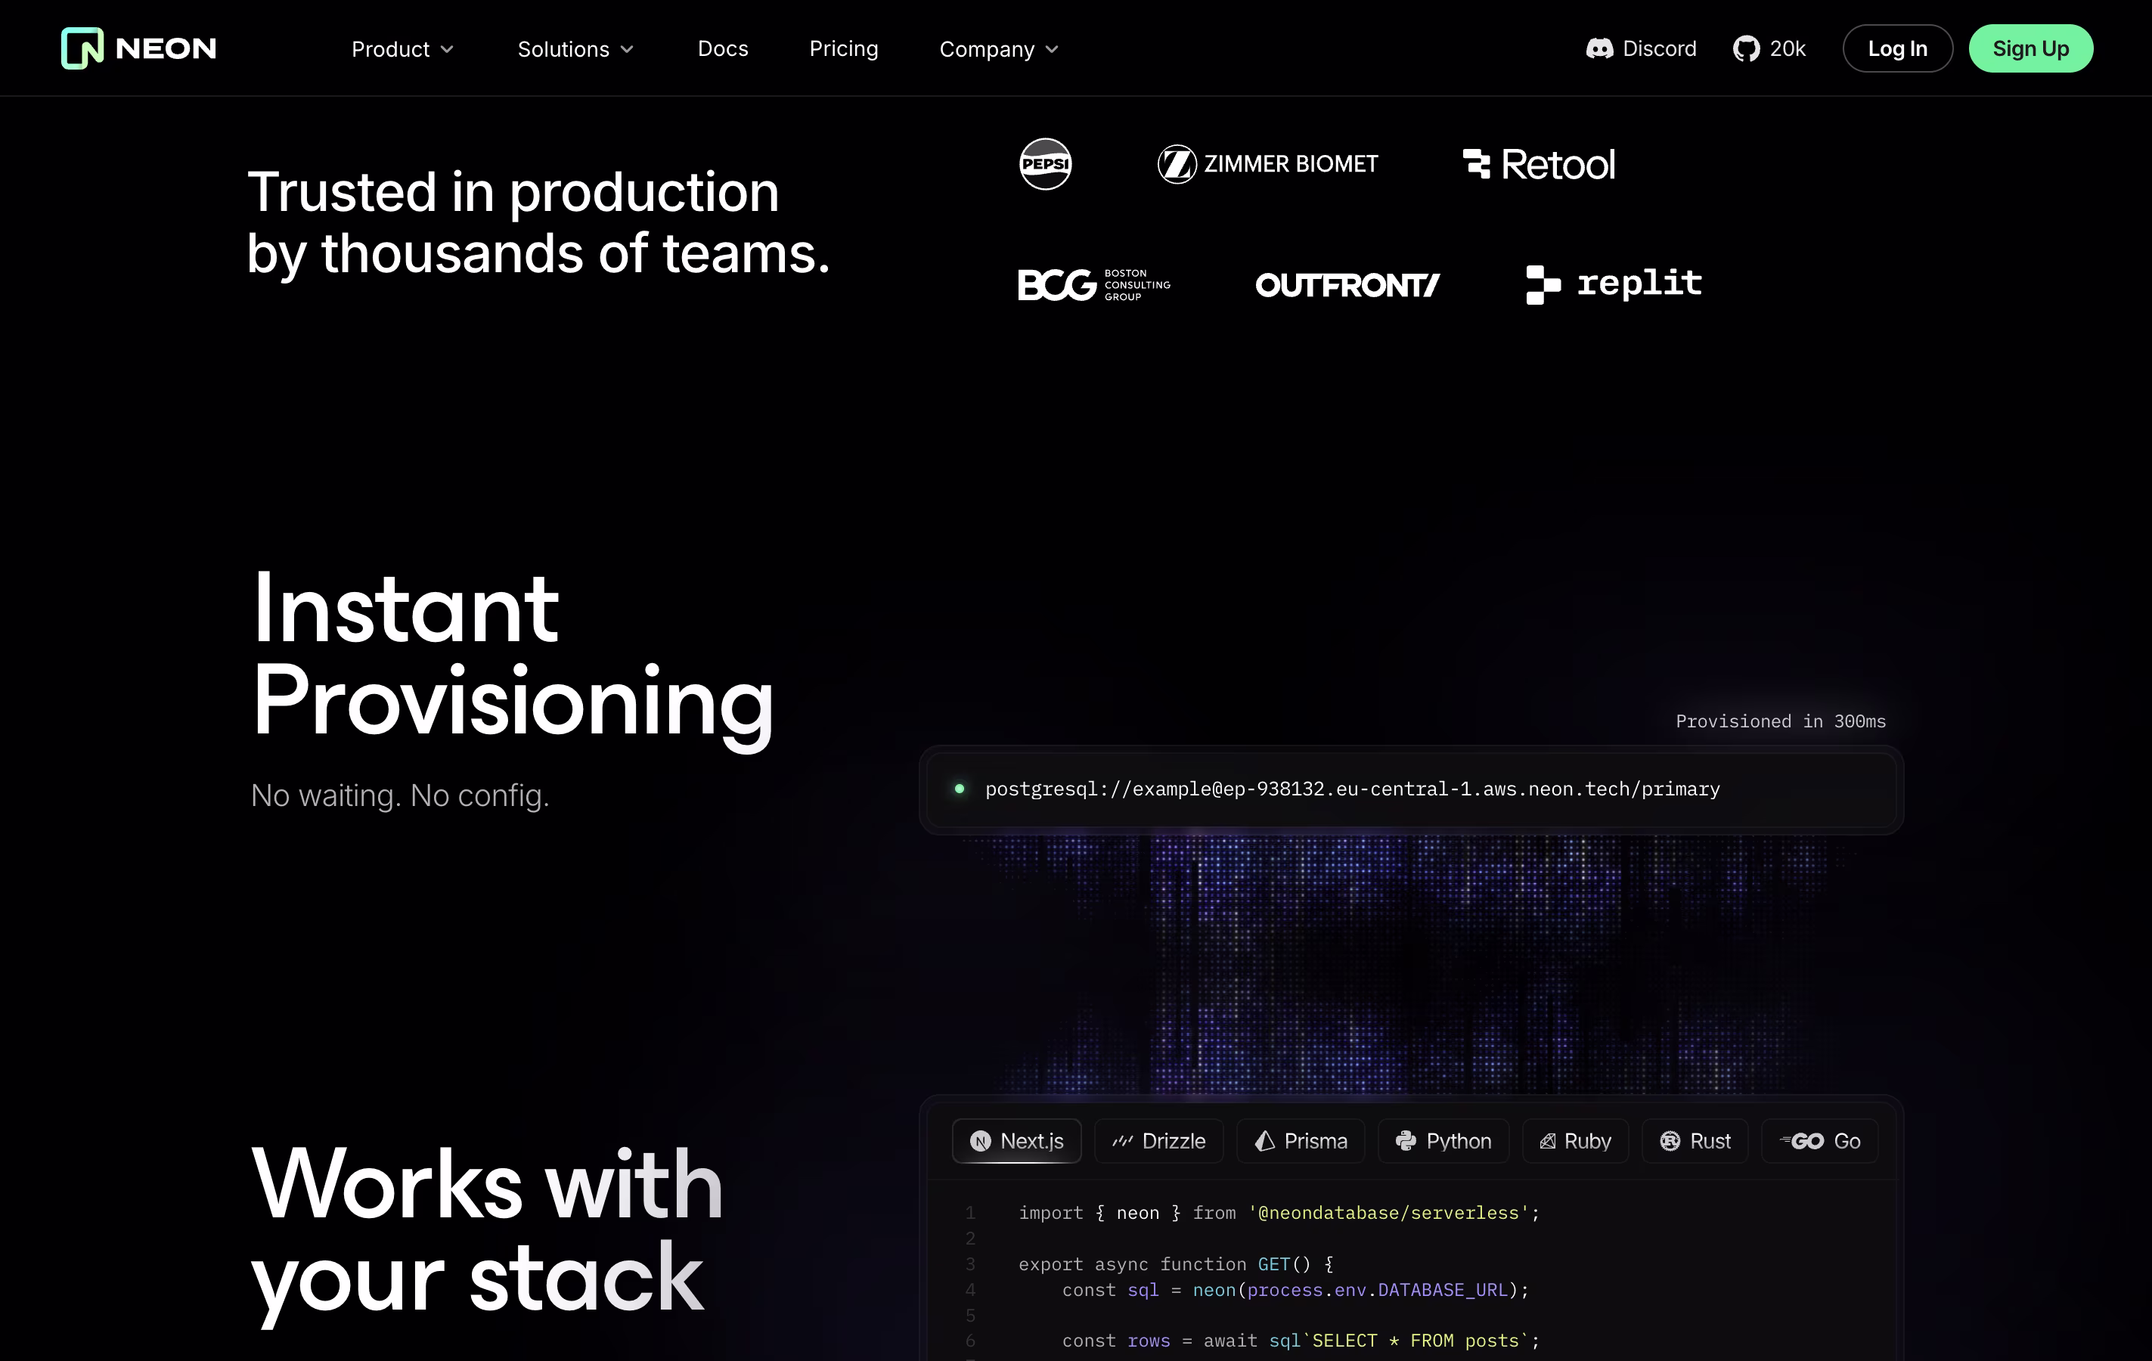The image size is (2152, 1361).
Task: Click the Retool logo
Action: [x=1538, y=163]
